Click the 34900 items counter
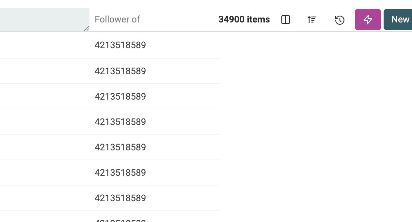The width and height of the screenshot is (412, 222). (244, 20)
